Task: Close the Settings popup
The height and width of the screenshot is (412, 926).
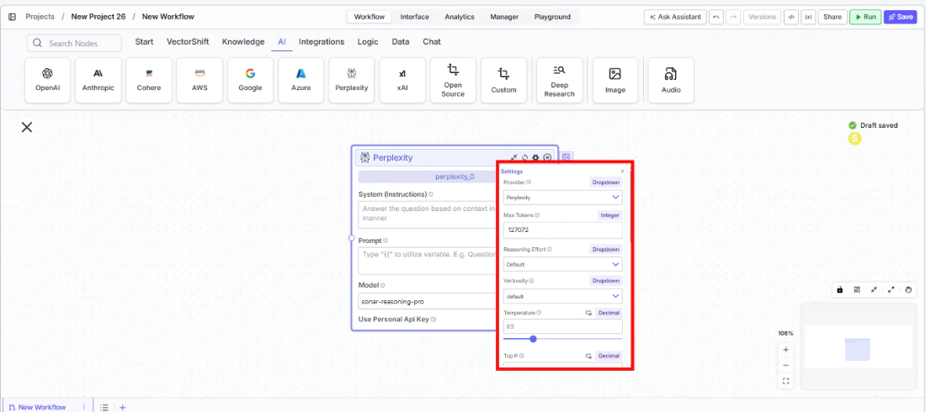Action: (x=622, y=172)
